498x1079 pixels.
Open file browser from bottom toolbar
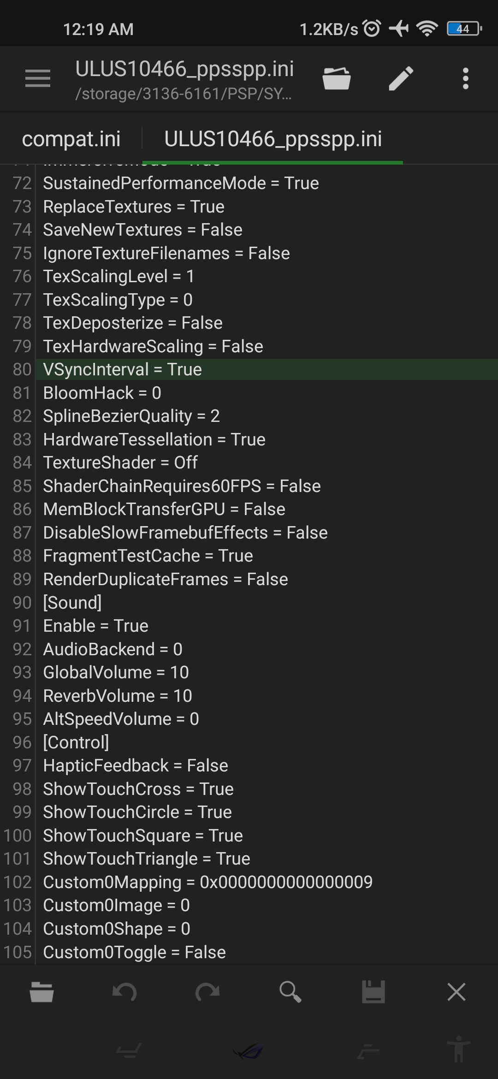click(42, 992)
